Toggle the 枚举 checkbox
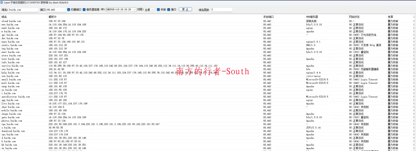Viewport: 416px width, 151px height. point(158,10)
